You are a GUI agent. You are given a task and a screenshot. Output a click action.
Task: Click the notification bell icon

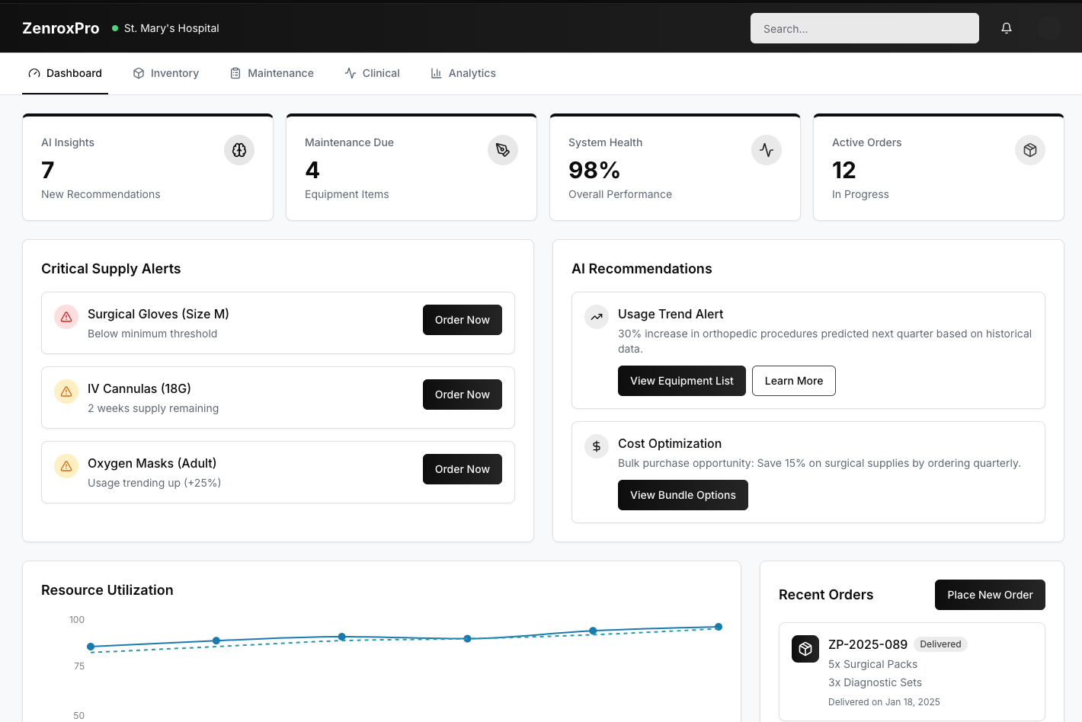coord(1007,28)
